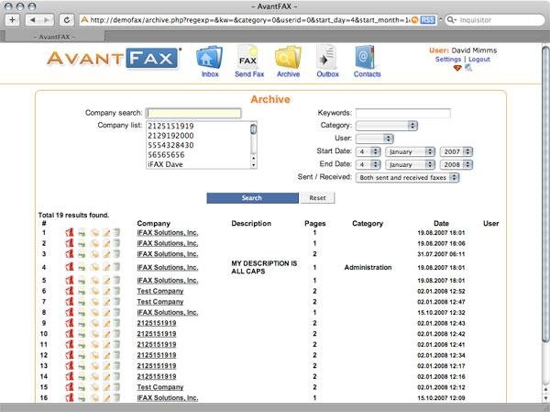
Task: Select 56565656 in Company list
Action: [x=166, y=154]
